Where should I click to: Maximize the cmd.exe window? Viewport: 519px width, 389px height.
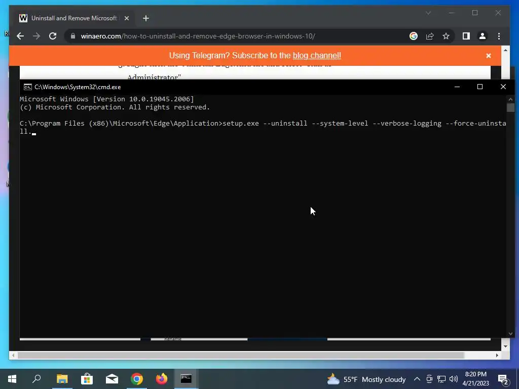[x=480, y=87]
